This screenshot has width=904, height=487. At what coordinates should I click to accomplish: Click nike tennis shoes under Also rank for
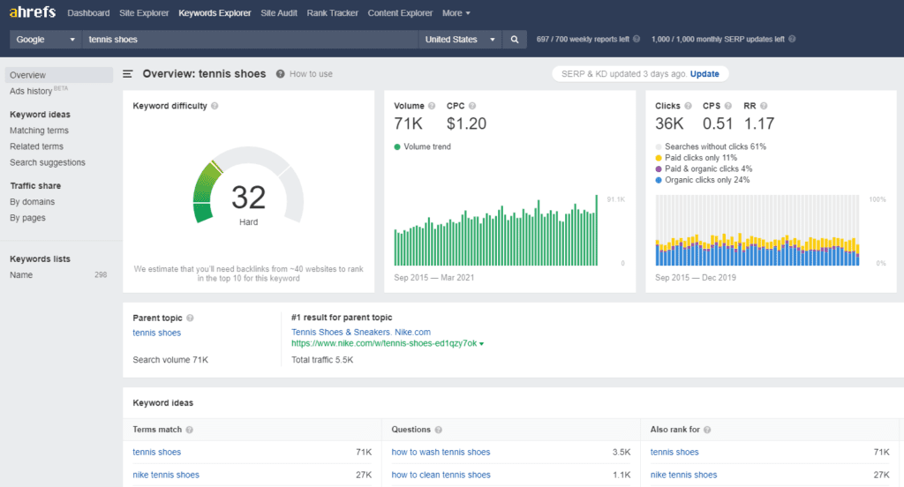point(684,475)
